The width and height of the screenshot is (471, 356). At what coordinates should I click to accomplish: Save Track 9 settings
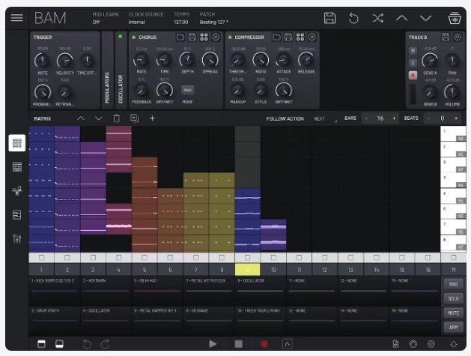[446, 37]
